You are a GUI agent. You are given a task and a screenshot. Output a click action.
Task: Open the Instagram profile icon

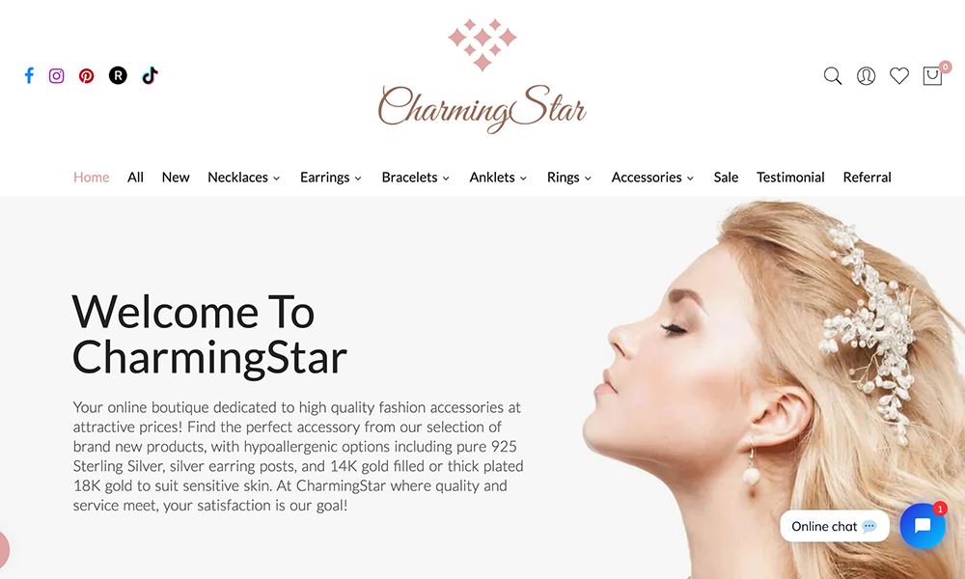pos(57,75)
